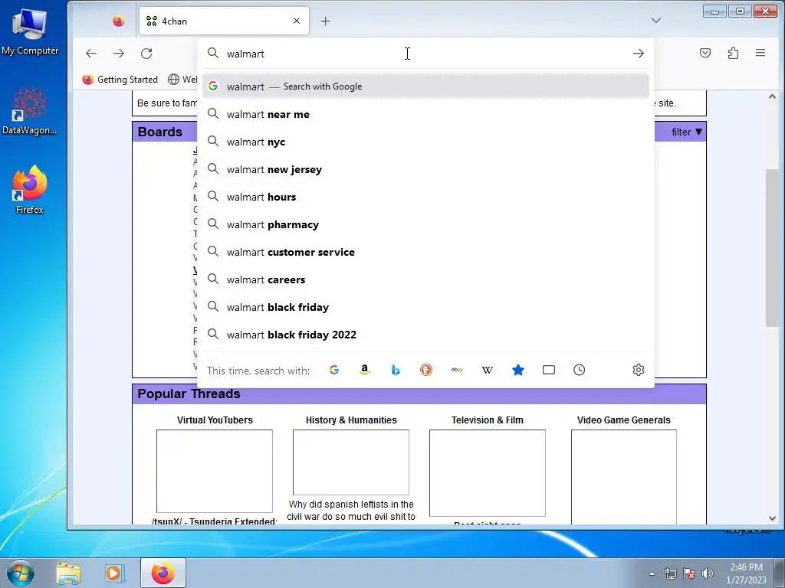
Task: Open the Video Game Generals thread heading
Action: 624,420
